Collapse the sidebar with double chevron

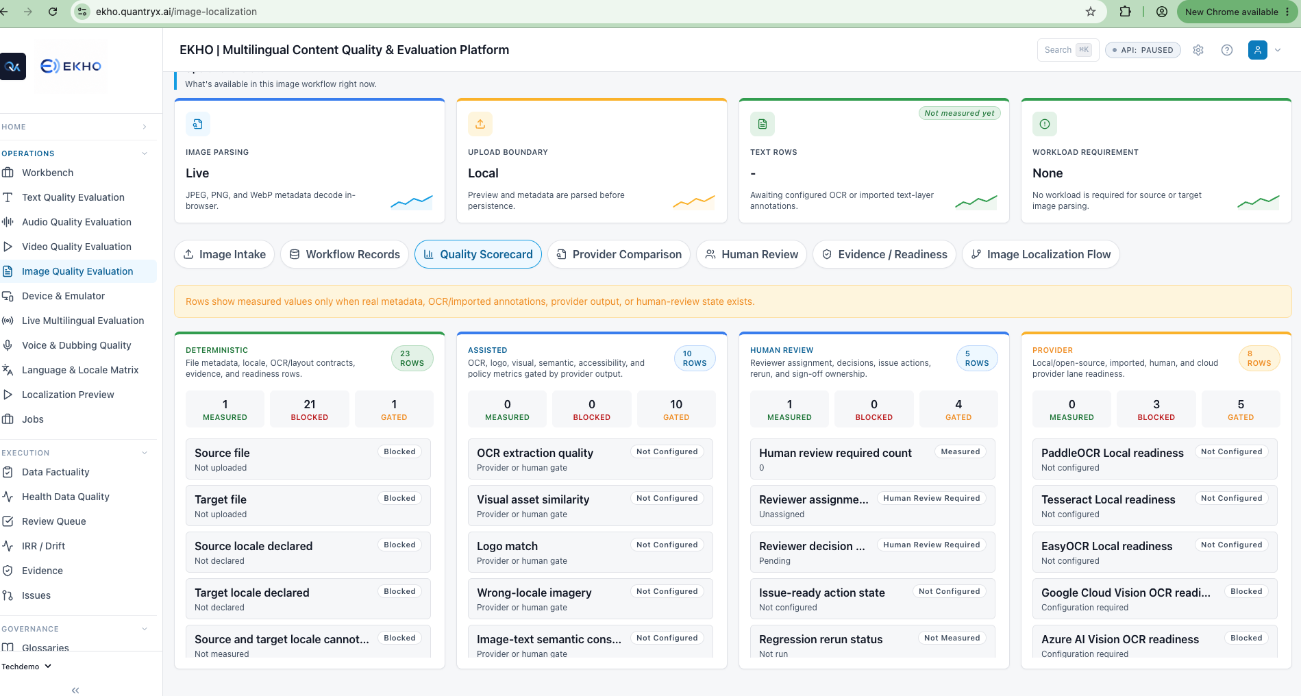(x=75, y=690)
